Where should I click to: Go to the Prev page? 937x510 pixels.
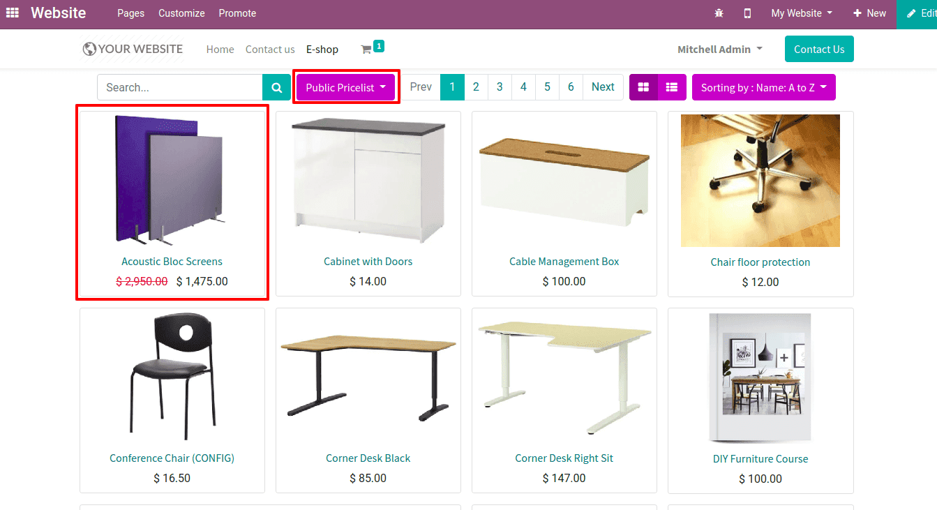coord(421,87)
